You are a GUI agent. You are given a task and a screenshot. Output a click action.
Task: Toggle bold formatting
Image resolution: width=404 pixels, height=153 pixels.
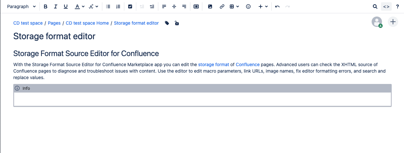click(45, 6)
